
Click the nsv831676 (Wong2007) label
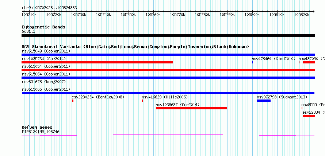click(x=44, y=82)
